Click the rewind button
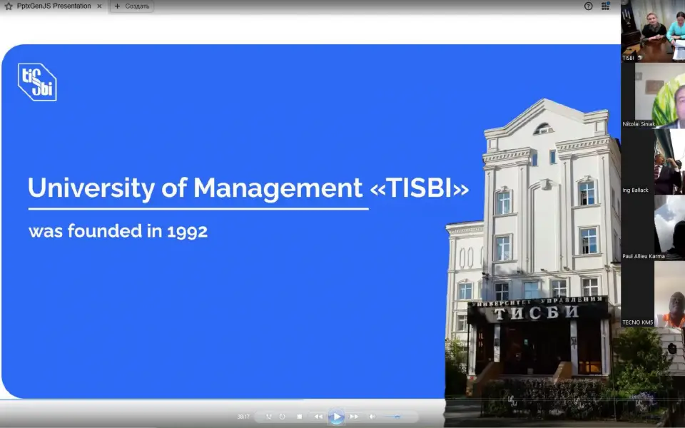The width and height of the screenshot is (685, 428). [318, 417]
